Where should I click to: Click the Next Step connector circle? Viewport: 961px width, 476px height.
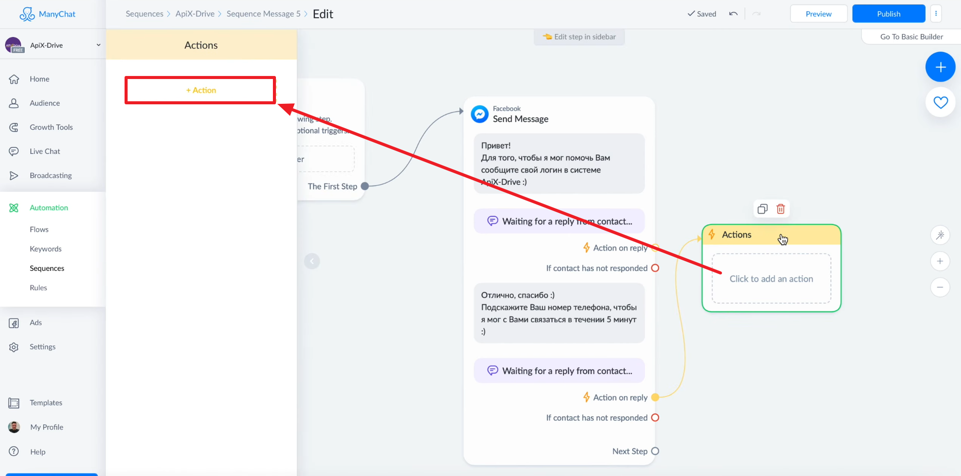pos(655,451)
